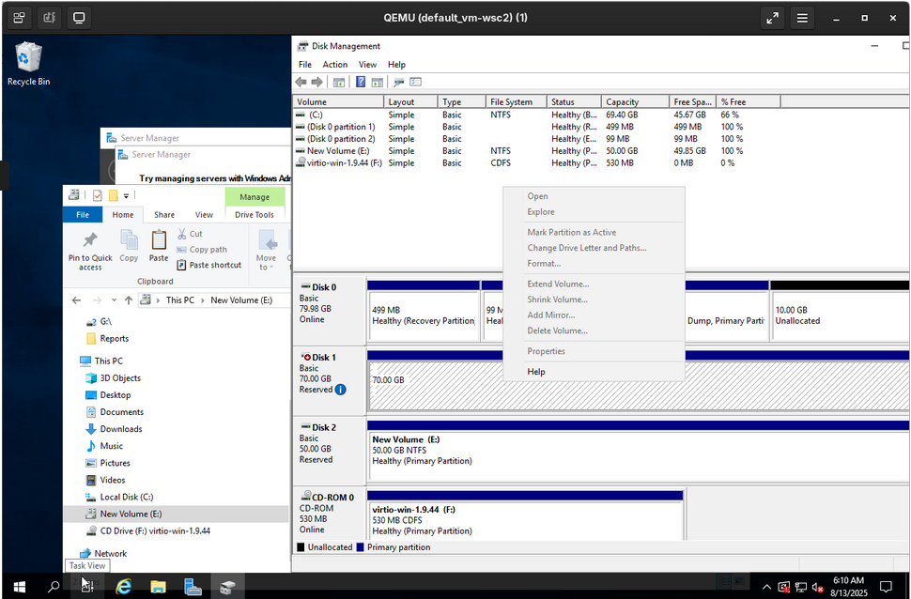The width and height of the screenshot is (911, 599).
Task: Select Local Disk (C:) in navigation tree
Action: click(126, 497)
